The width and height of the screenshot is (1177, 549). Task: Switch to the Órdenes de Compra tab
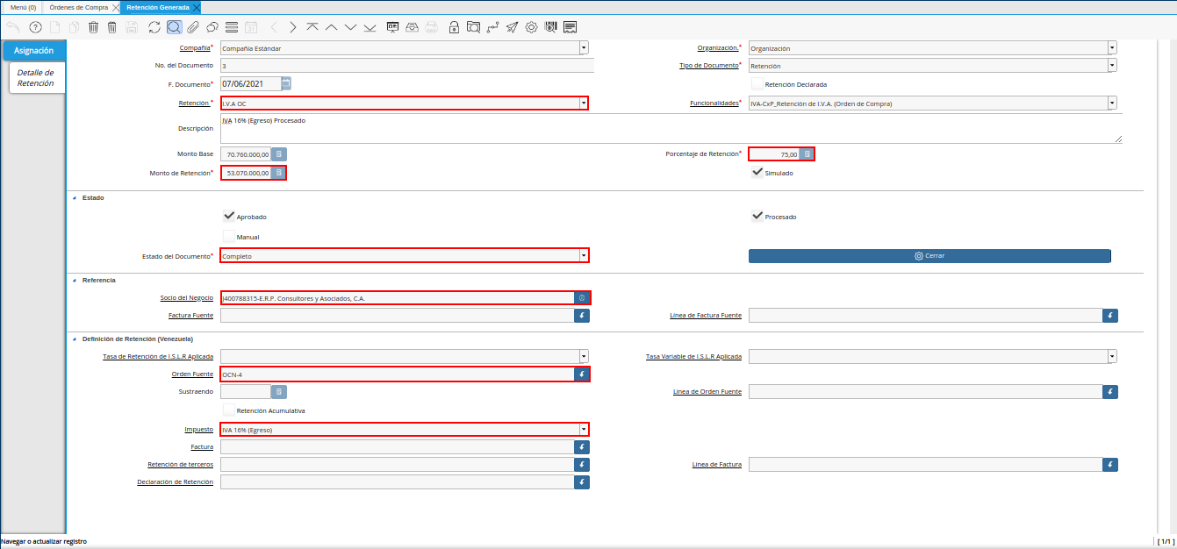(78, 7)
